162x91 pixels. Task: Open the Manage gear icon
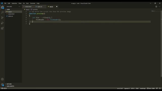pyautogui.click(x=2, y=85)
